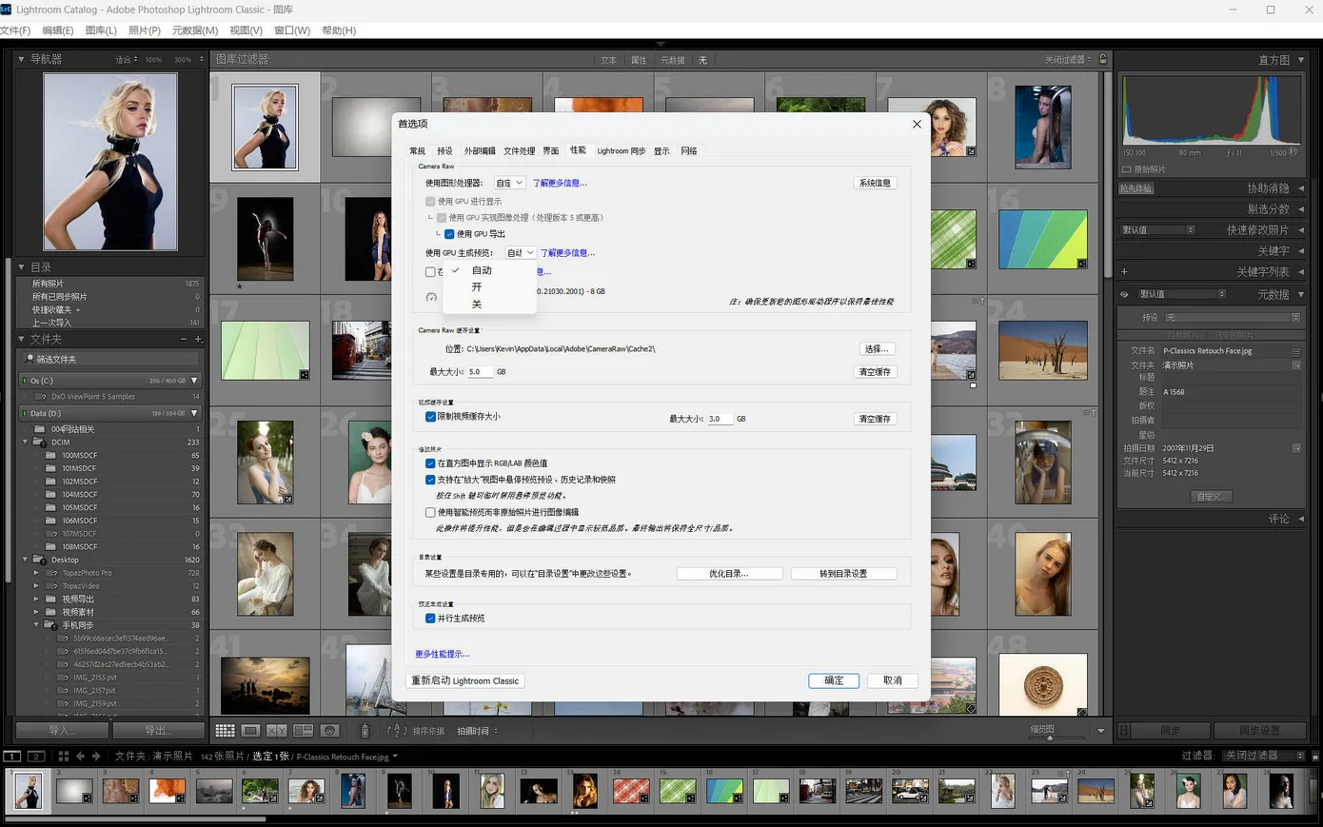This screenshot has height=827, width=1323.
Task: Open 更多性能提示... link
Action: pyautogui.click(x=442, y=654)
